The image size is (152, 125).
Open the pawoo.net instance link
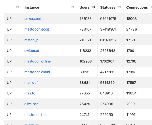coord(33,18)
